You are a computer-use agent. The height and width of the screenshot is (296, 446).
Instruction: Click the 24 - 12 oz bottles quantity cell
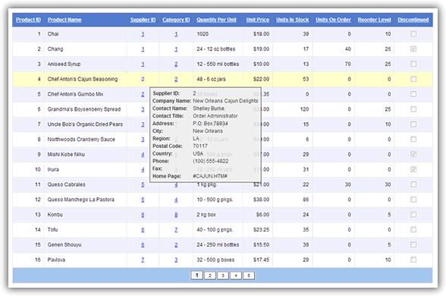(216, 49)
